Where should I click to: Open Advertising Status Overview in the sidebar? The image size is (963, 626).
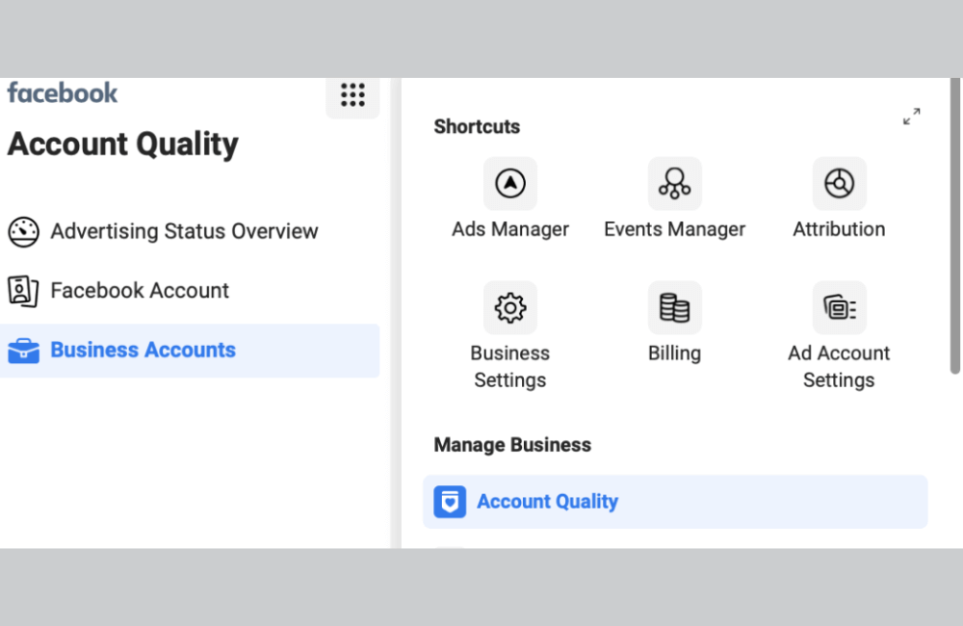click(183, 231)
